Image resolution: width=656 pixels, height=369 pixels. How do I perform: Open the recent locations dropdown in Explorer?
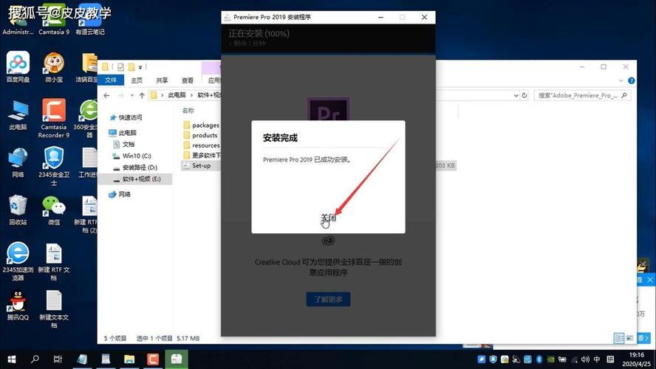131,95
